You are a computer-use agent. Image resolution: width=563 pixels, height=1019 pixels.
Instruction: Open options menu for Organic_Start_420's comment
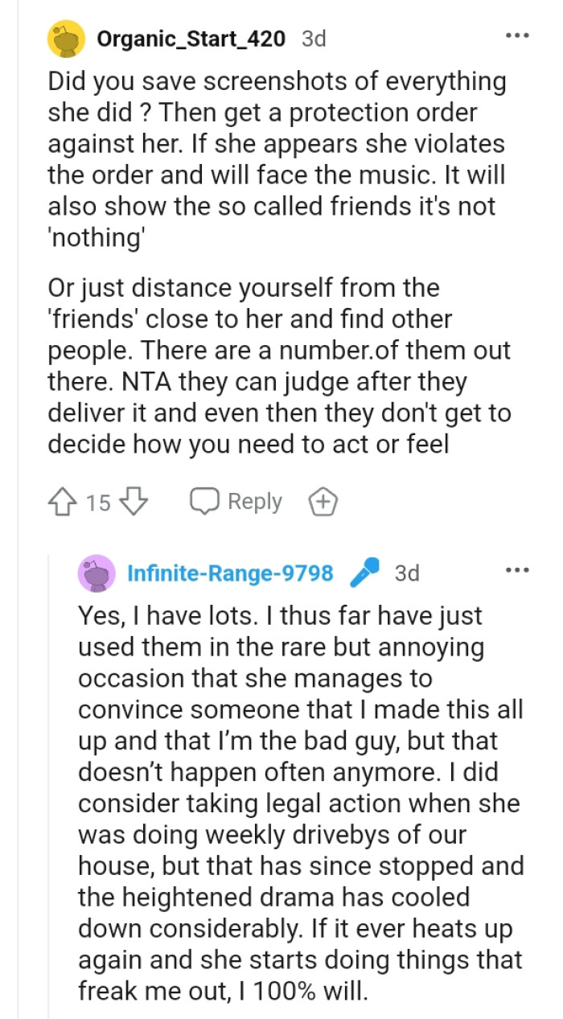tap(516, 37)
